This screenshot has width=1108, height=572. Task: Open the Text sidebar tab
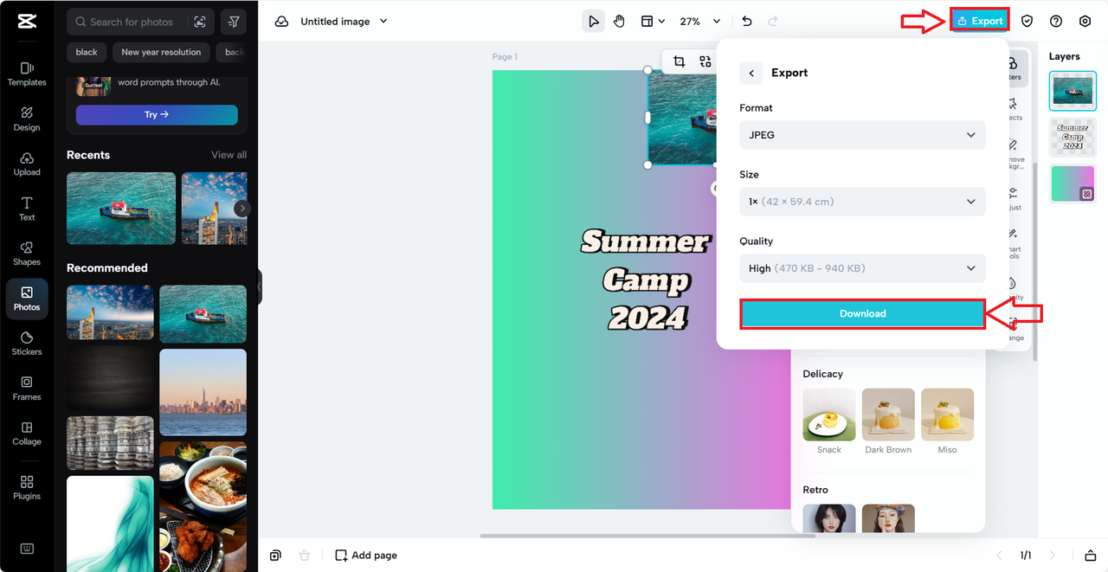click(x=27, y=208)
